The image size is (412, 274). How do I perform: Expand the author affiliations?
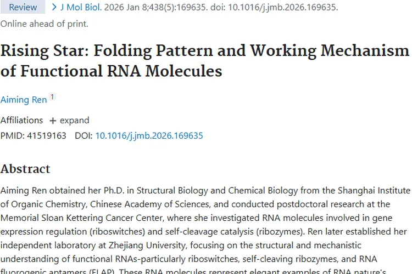click(x=69, y=121)
